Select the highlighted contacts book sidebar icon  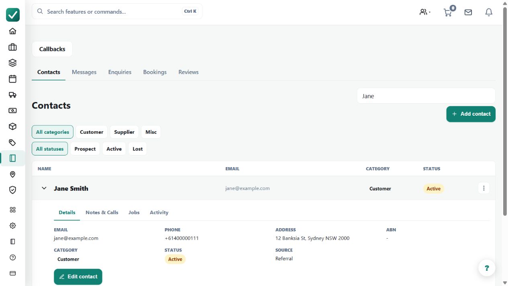[x=12, y=158]
